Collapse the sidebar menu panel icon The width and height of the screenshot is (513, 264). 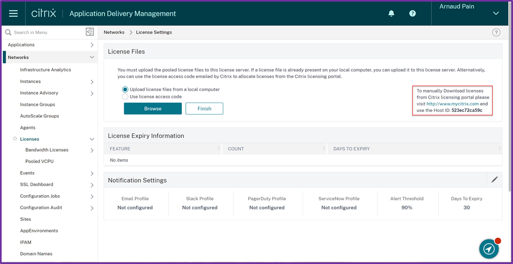click(x=90, y=32)
